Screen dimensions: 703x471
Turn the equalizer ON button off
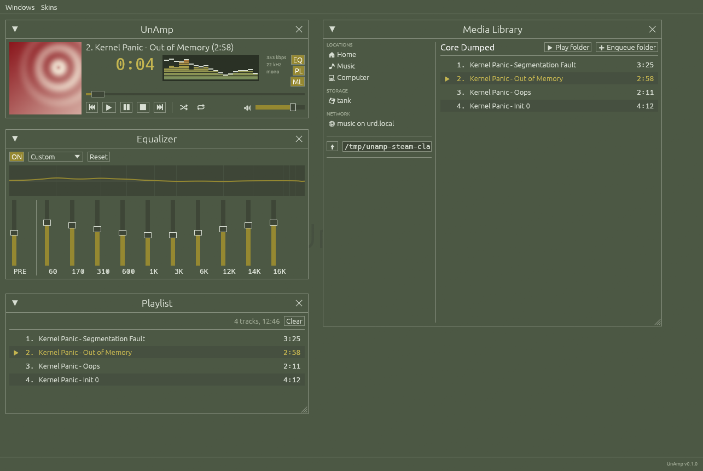coord(17,157)
